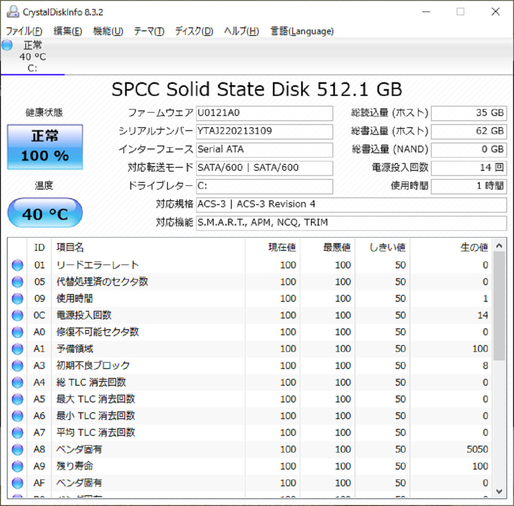Screen dimensions: 514x506
Task: Open the 言語(Language) menu
Action: (x=302, y=31)
